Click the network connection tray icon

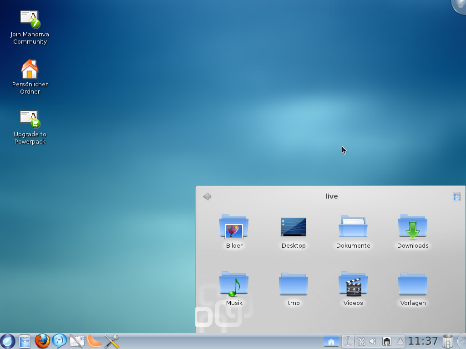tap(387, 341)
